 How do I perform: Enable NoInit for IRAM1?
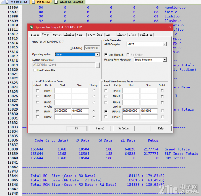[162, 111]
